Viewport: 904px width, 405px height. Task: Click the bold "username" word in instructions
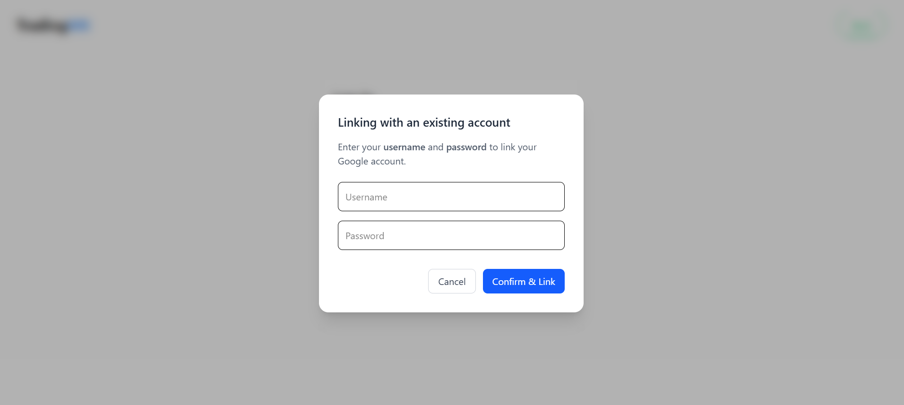404,147
